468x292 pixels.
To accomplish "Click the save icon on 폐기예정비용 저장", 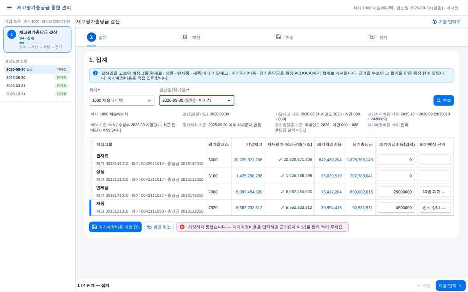I will (94, 227).
